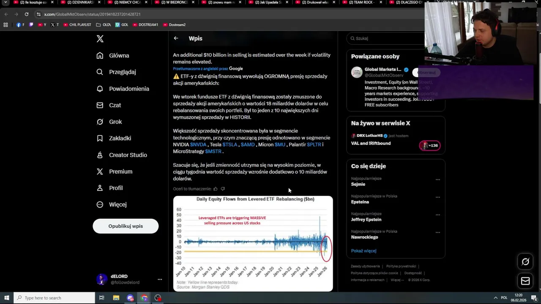Click the $NVDA cashtag link
Screen dimensions: 541x304
pyautogui.click(x=198, y=145)
